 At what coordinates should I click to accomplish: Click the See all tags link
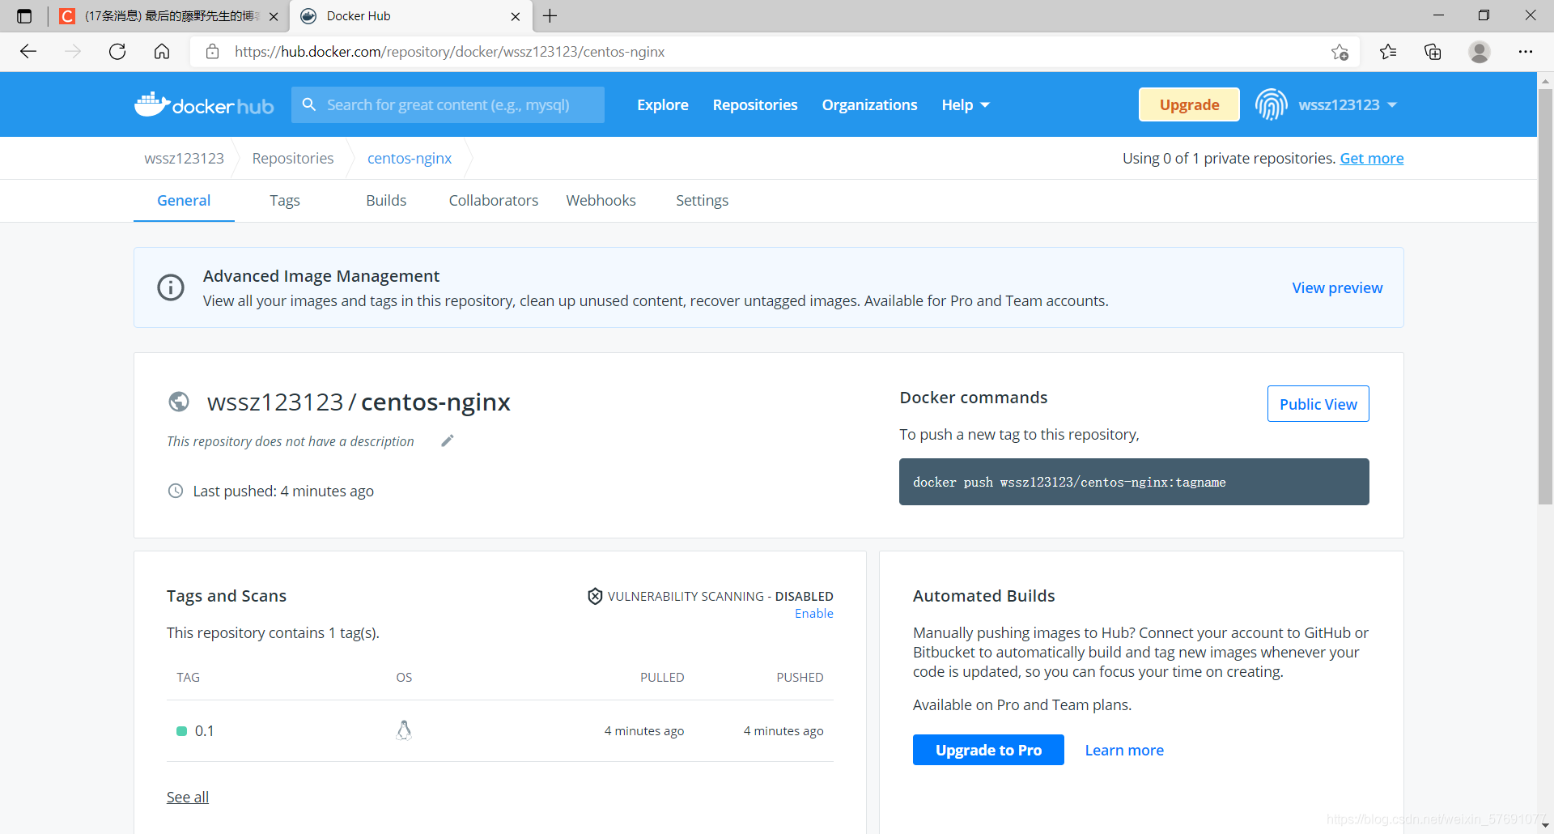188,797
